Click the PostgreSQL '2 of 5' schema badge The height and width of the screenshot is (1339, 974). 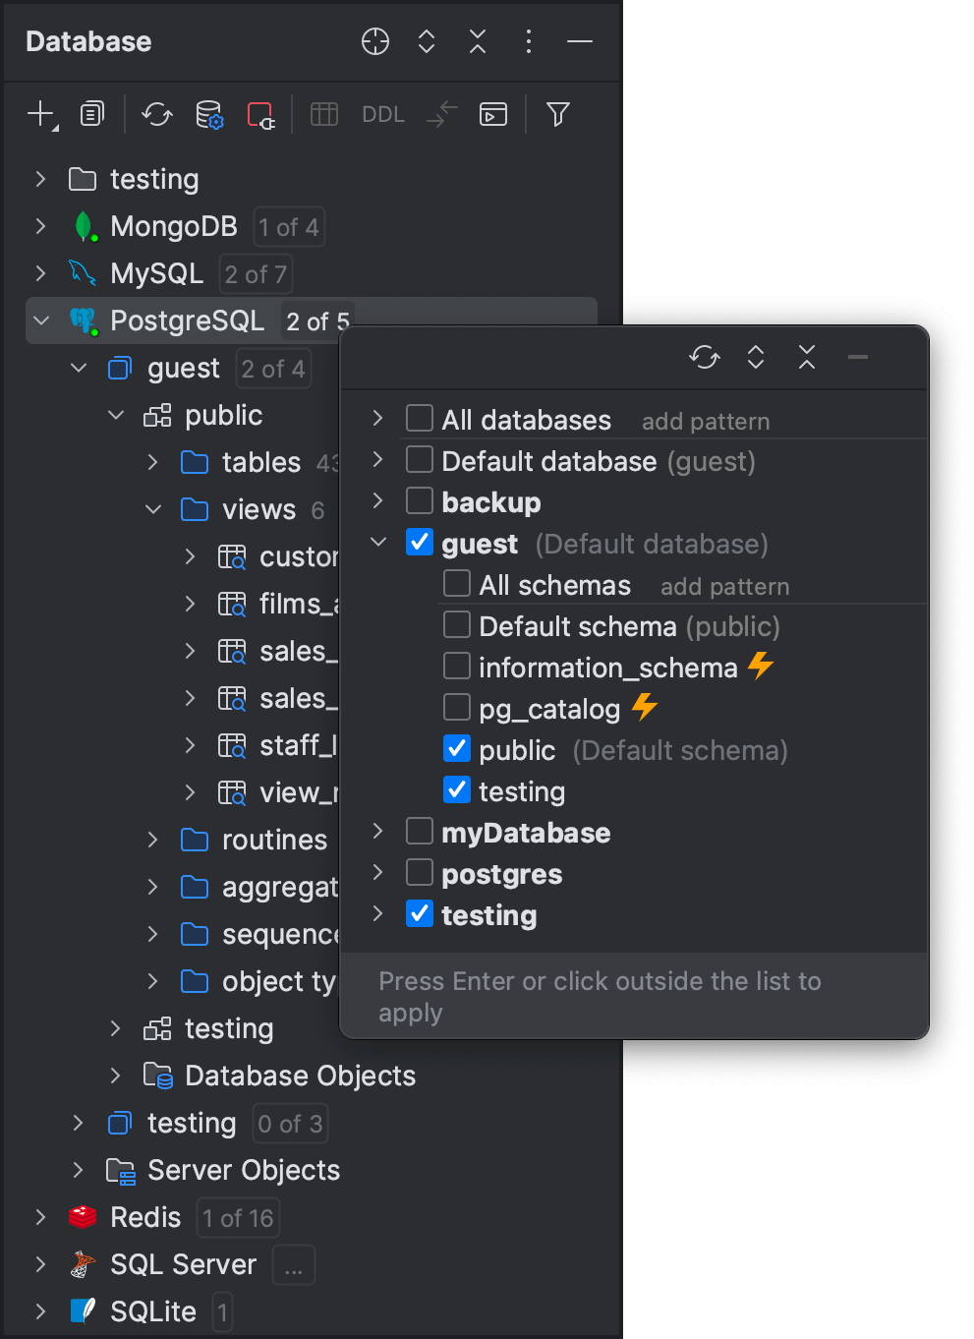(x=317, y=321)
